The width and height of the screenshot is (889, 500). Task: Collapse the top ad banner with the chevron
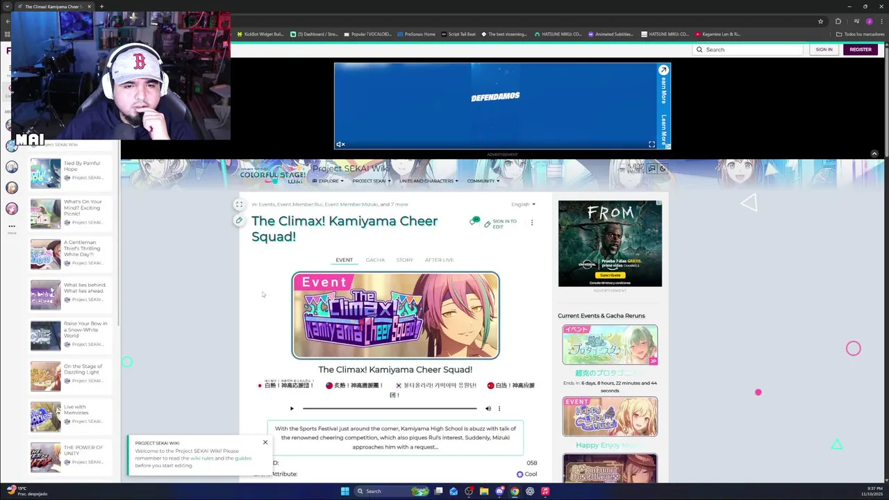point(874,153)
